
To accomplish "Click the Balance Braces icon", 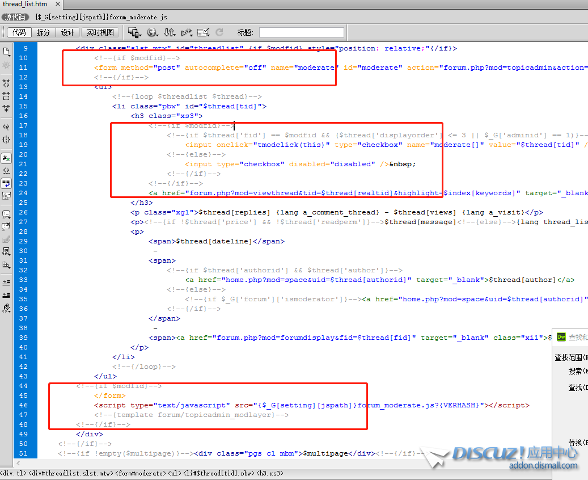I will click(6, 140).
